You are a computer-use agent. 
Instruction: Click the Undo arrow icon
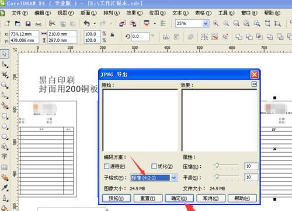(x=87, y=23)
